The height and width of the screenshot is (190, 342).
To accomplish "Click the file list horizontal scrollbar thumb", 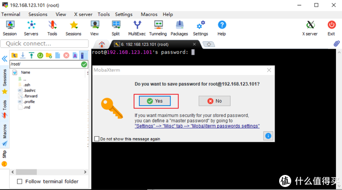I will pos(26,172).
